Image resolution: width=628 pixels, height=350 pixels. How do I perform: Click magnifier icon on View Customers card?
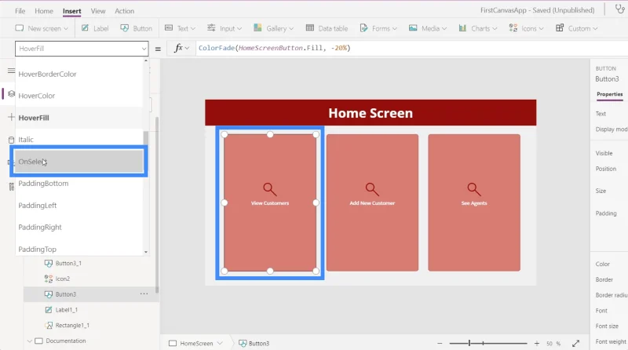click(269, 188)
